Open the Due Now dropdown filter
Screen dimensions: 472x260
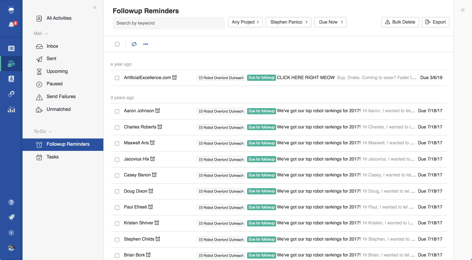point(330,22)
